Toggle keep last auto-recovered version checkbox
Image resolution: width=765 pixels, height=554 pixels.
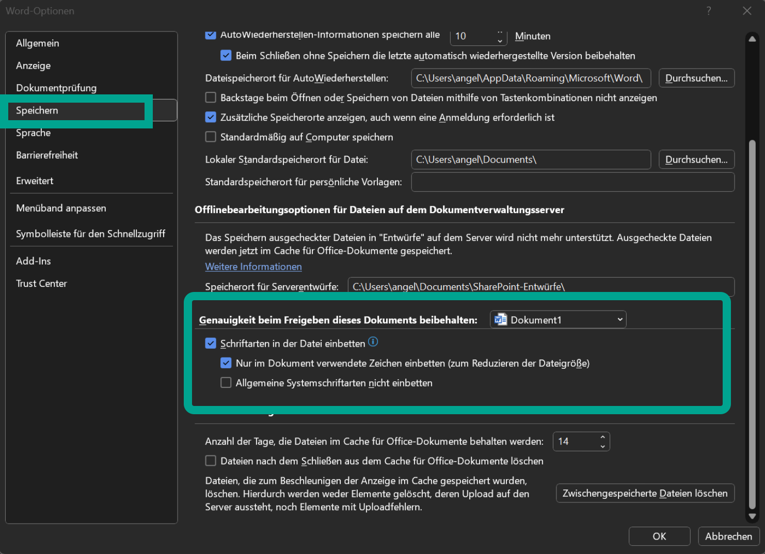point(226,55)
